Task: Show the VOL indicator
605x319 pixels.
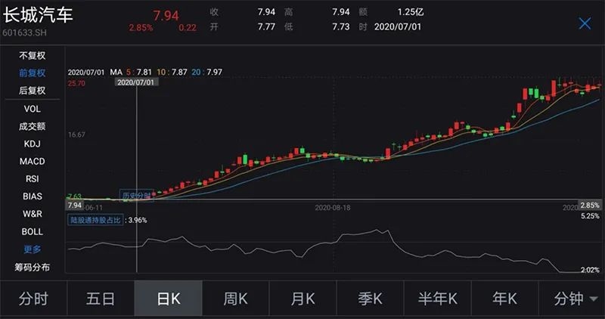Action: (x=32, y=109)
